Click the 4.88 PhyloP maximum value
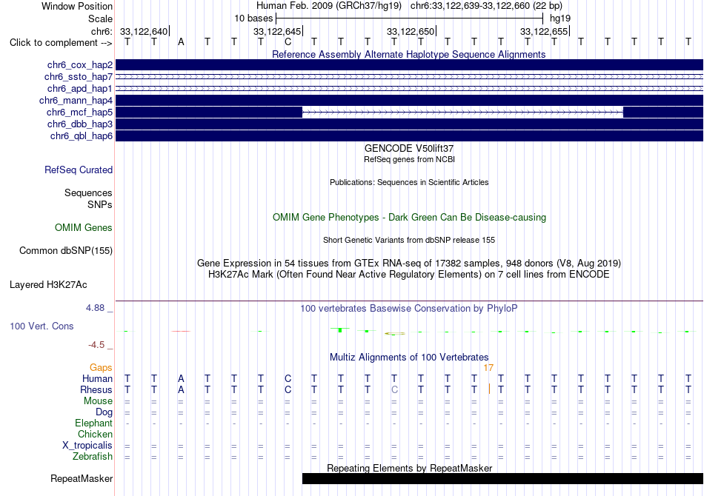Screen dimensions: 704x496 click(x=95, y=308)
